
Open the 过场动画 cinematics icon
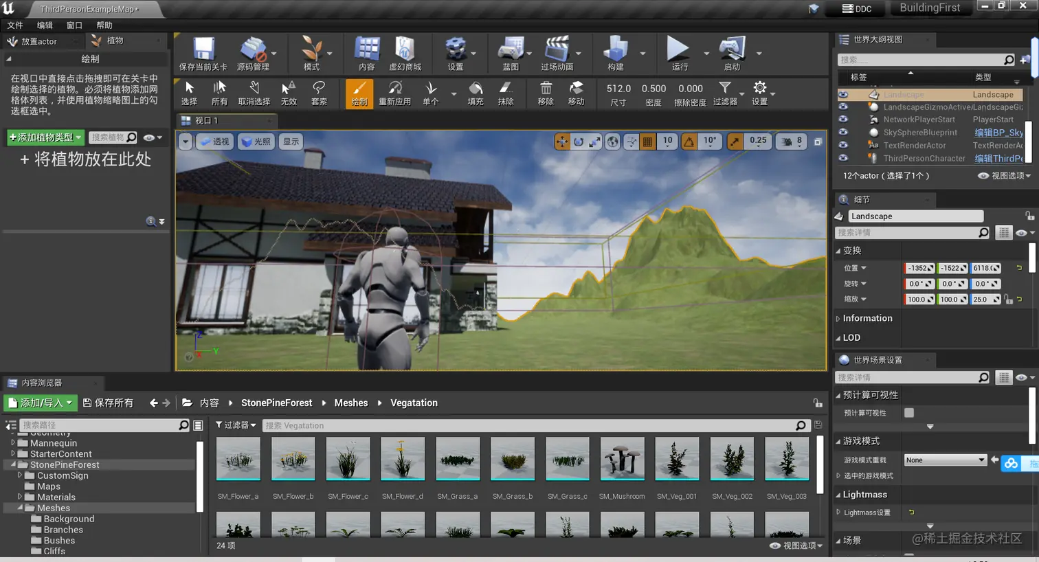click(557, 51)
